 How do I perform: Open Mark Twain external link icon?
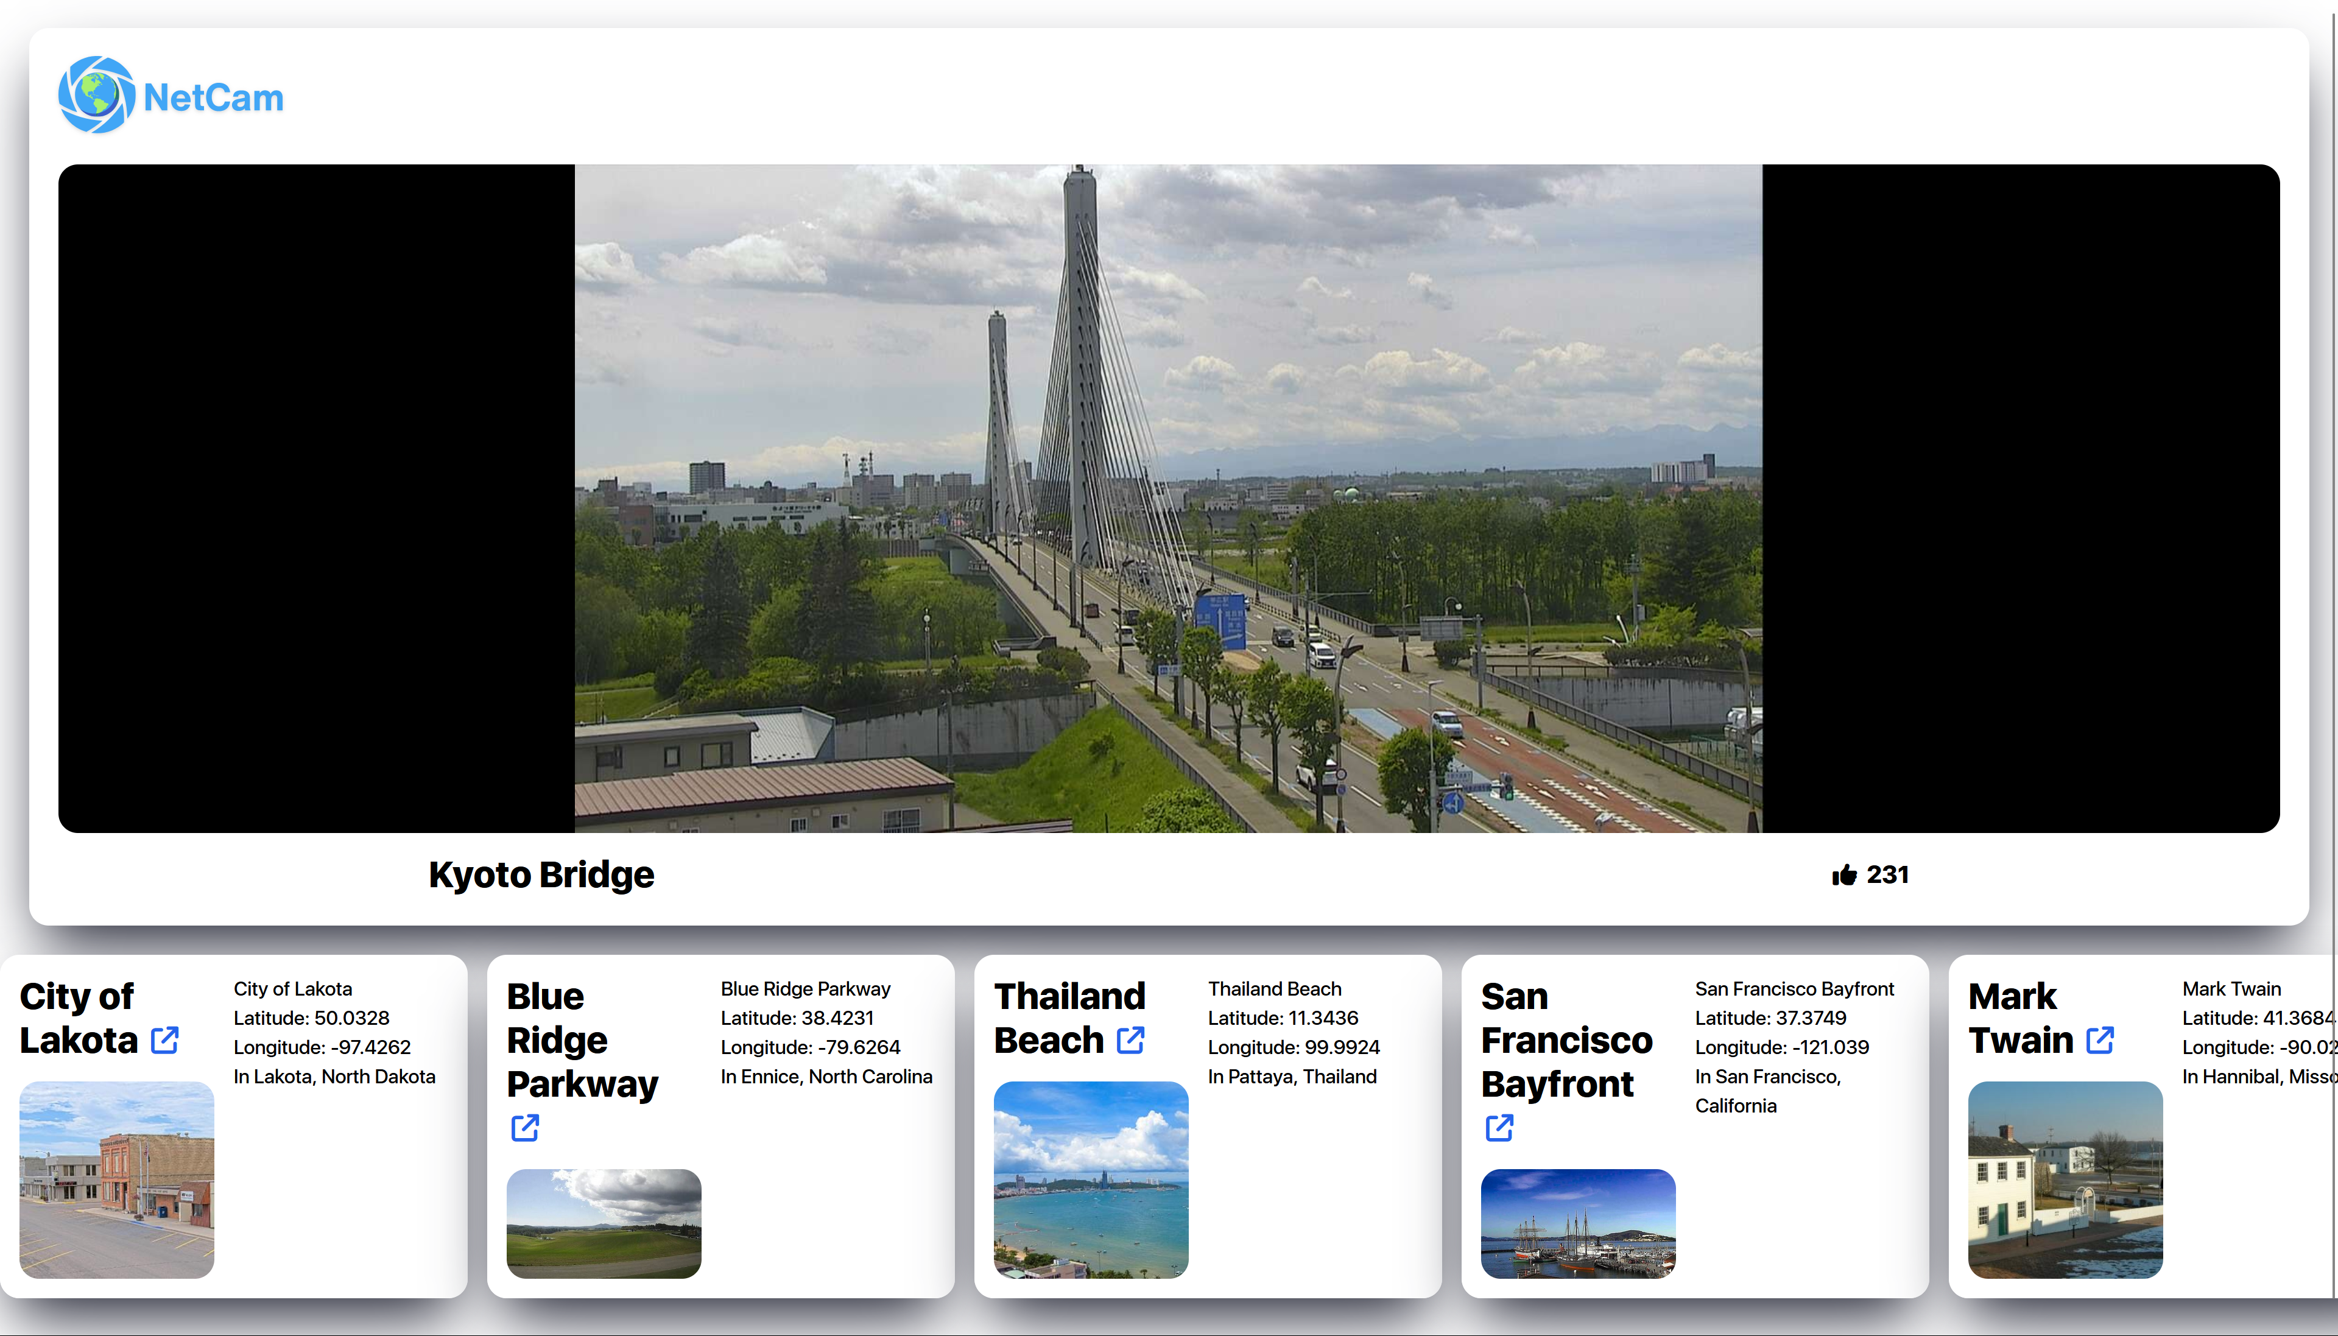point(2100,1041)
